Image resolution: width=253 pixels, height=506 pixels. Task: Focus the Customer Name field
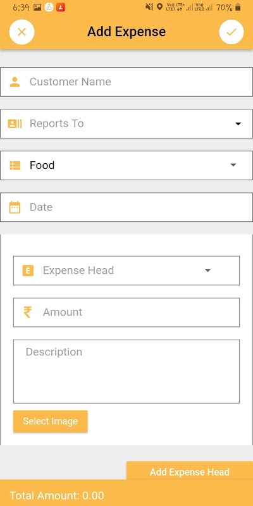pyautogui.click(x=126, y=82)
